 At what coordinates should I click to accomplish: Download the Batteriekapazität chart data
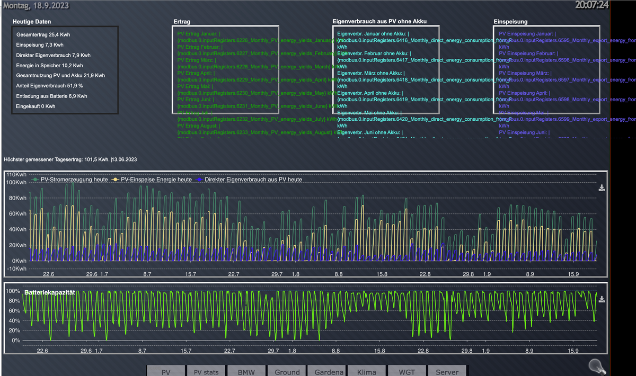(x=602, y=299)
